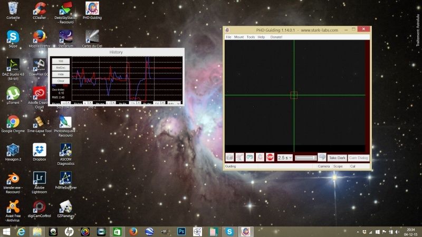Open µTorrent desktop icon
The width and height of the screenshot is (422, 237).
(13, 95)
